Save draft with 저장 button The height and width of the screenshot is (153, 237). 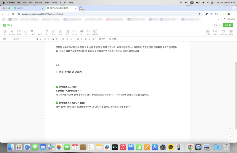pos(217,25)
